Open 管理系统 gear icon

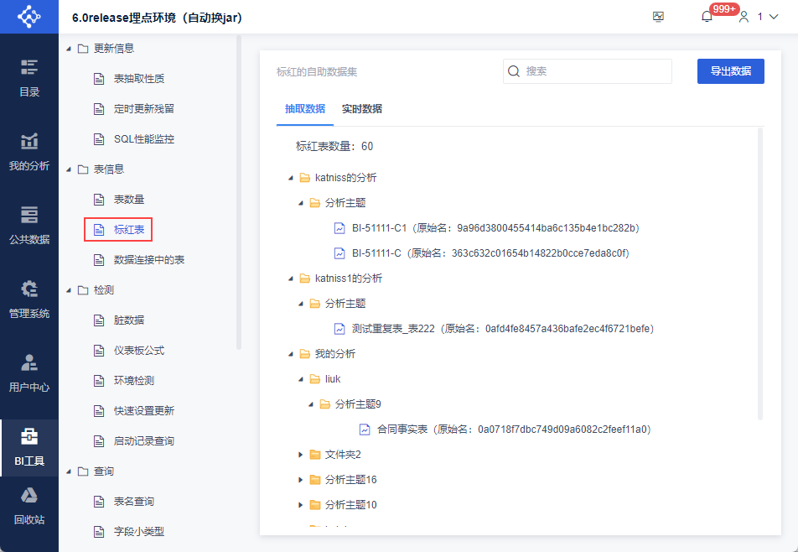click(29, 299)
